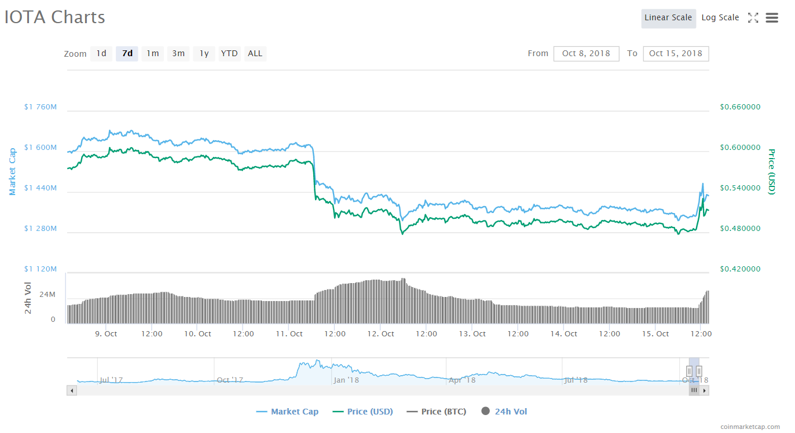Image resolution: width=795 pixels, height=433 pixels.
Task: Open the chart hamburger menu
Action: coord(772,18)
